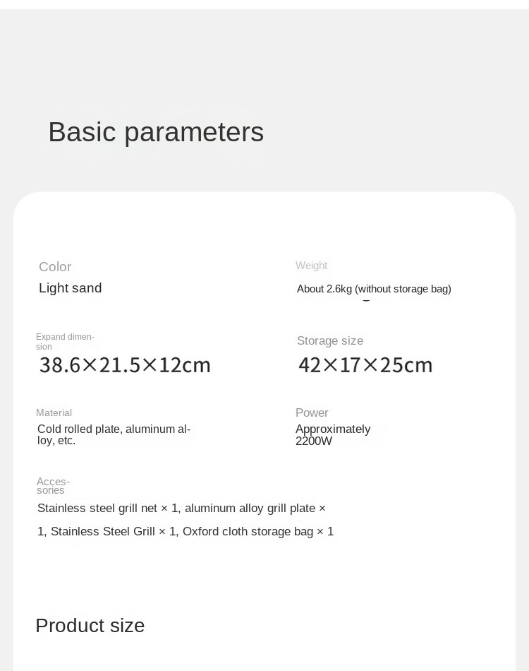Click the 'Approximately 2200W' power value
Image resolution: width=529 pixels, height=671 pixels.
coord(333,435)
